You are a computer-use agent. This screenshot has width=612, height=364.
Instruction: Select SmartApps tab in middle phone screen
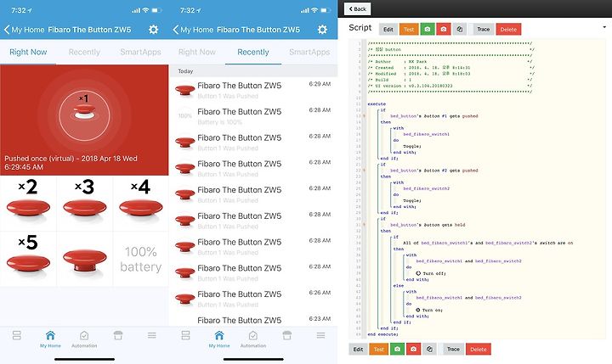point(309,52)
